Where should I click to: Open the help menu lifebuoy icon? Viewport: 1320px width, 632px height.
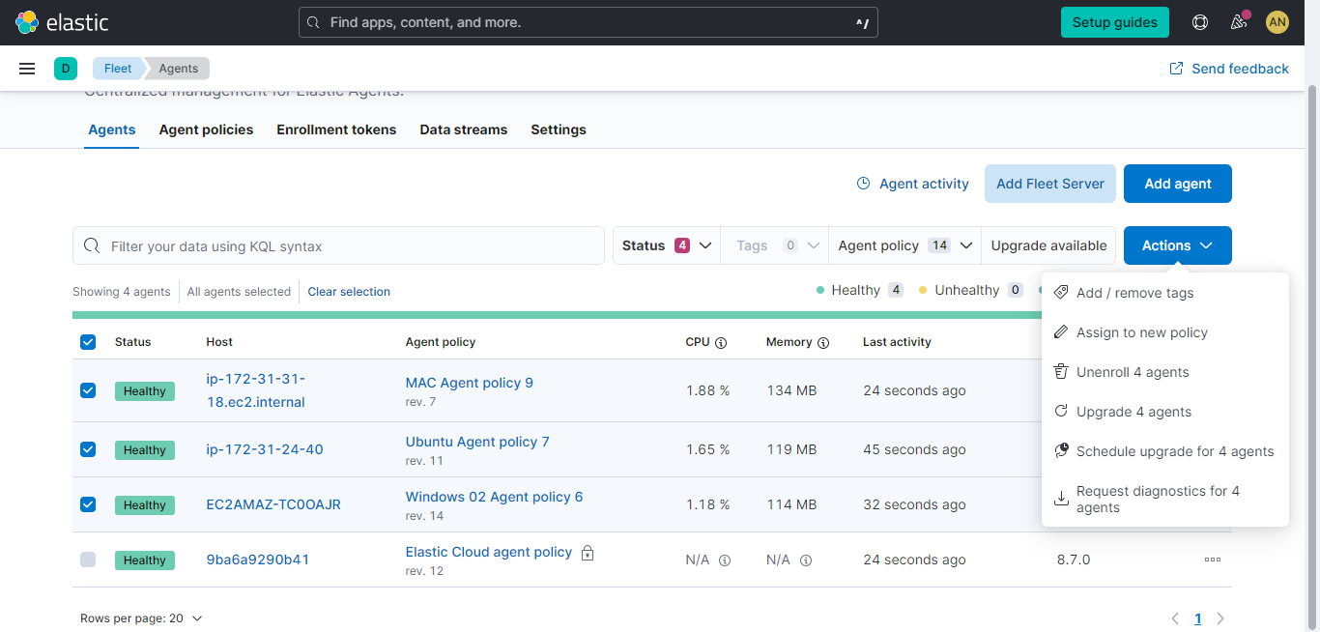tap(1200, 22)
